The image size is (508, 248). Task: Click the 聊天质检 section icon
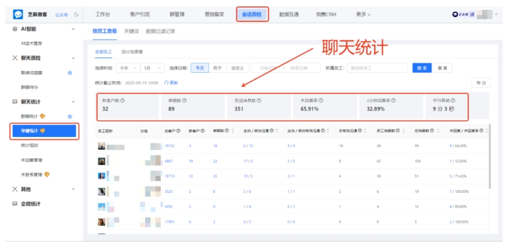point(14,58)
